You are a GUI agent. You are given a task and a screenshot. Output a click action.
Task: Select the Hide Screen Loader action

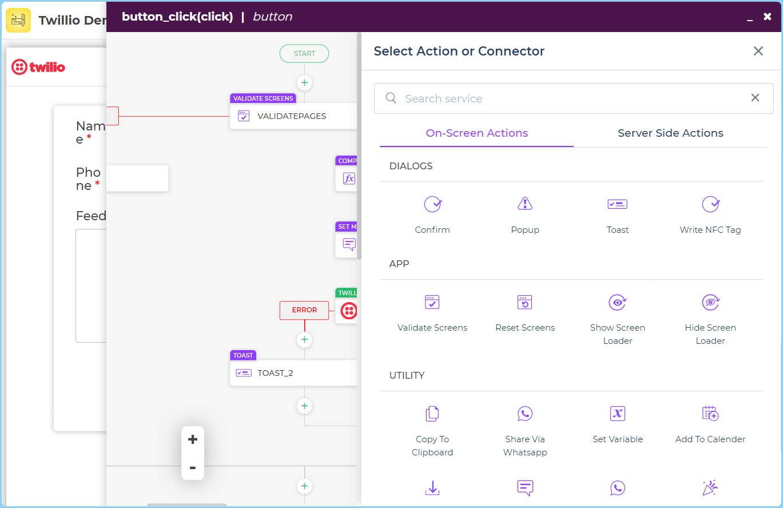(x=710, y=317)
